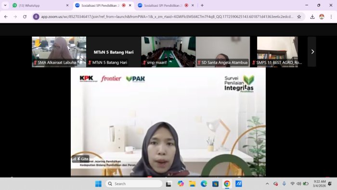Bookmark this page with the star

tap(299, 16)
